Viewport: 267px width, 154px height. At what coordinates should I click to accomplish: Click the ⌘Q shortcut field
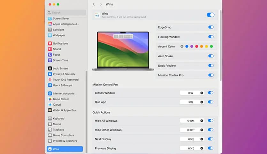pos(192,102)
